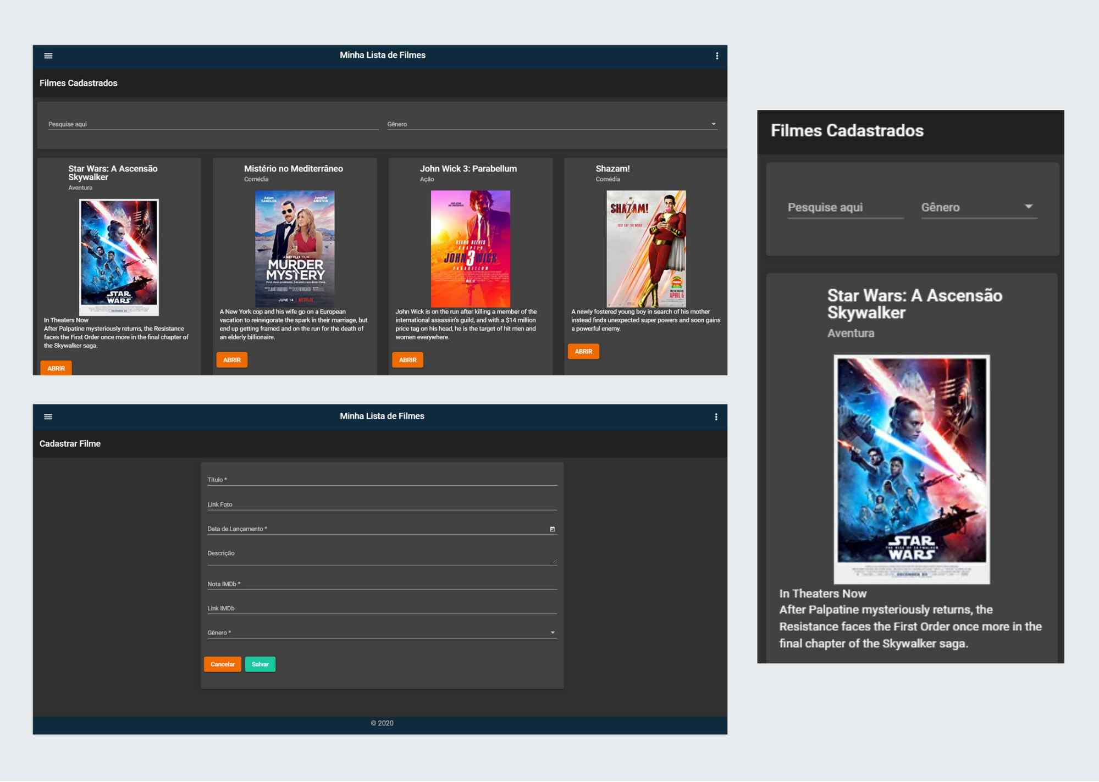Viewport: 1099px width, 782px height.
Task: Open John Wick 3 details via ABRIR
Action: click(x=407, y=360)
